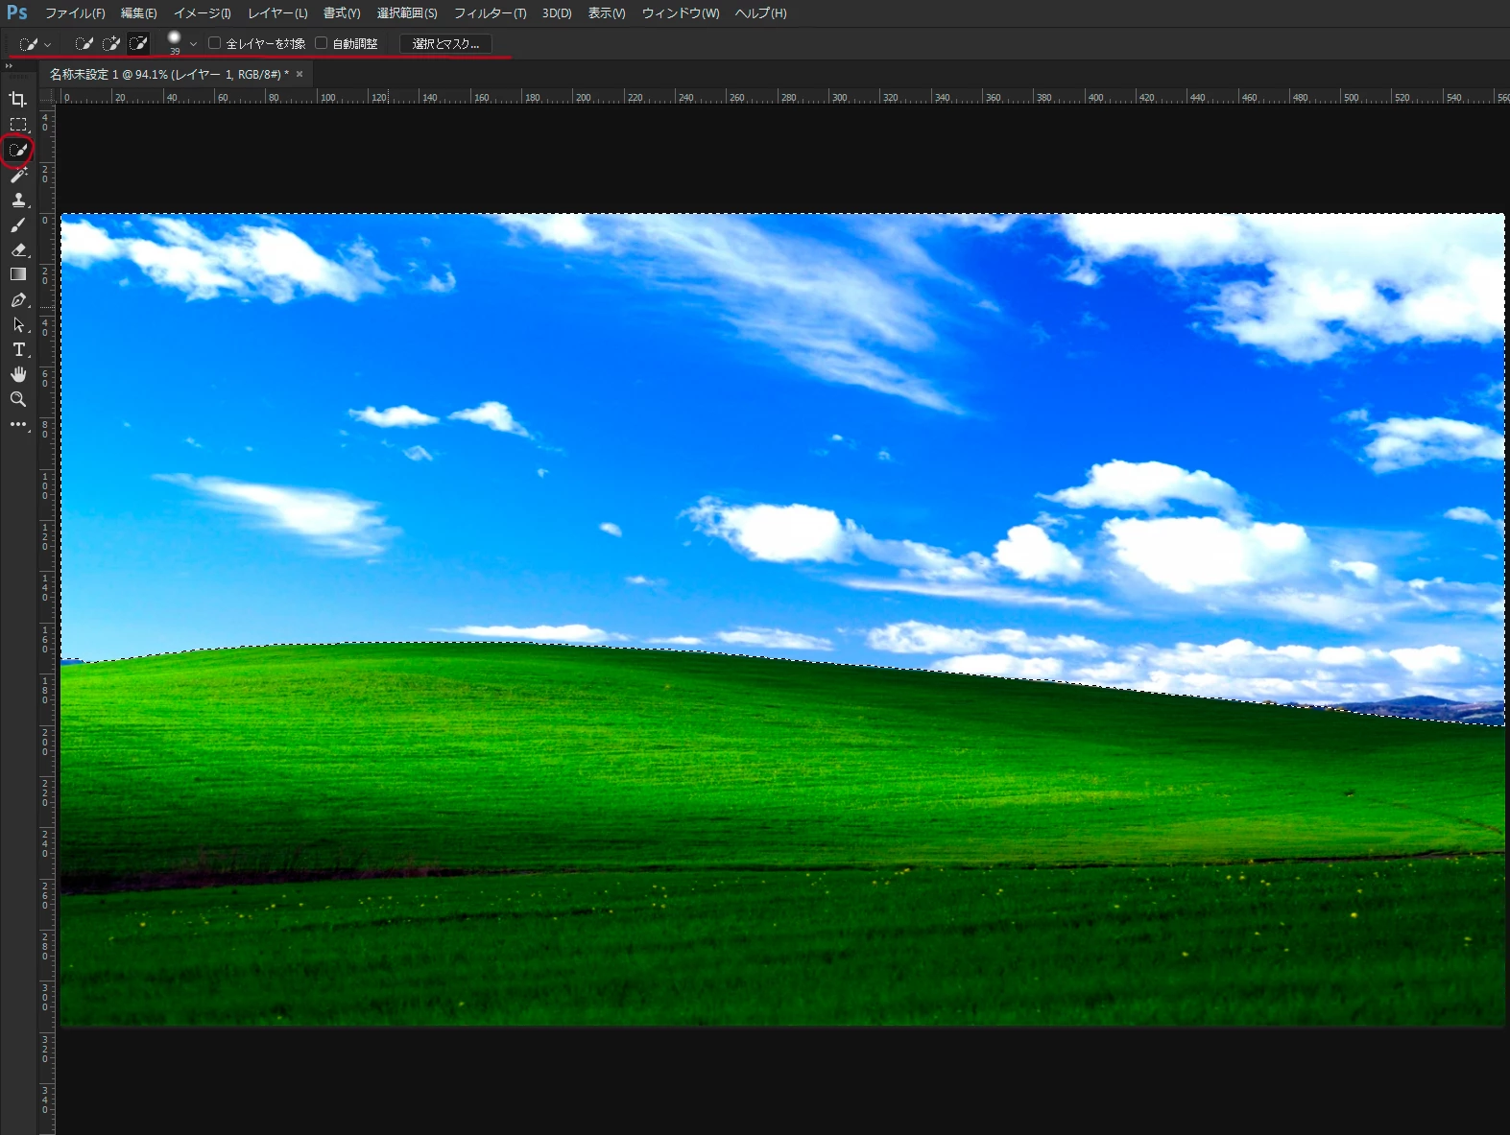Select the Gradient tool
The height and width of the screenshot is (1135, 1510).
coord(18,274)
